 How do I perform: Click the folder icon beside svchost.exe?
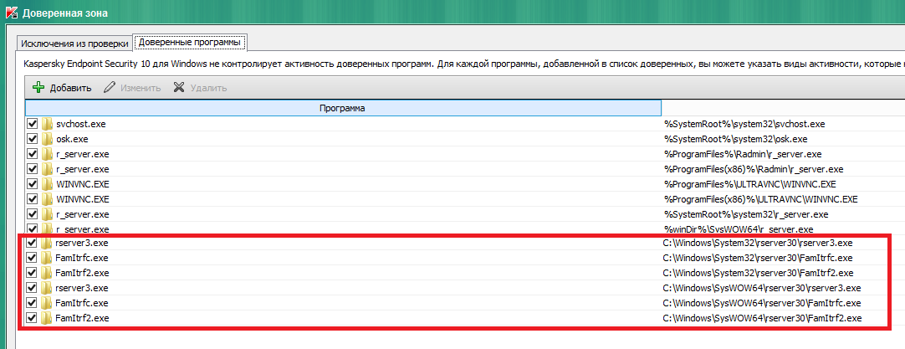tap(47, 124)
